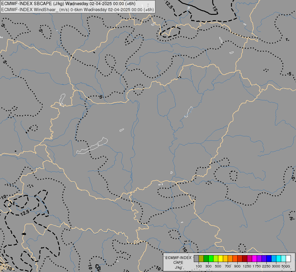Click the gray swatch in the CAPE legend
The width and height of the screenshot is (296, 272).
pos(196,259)
